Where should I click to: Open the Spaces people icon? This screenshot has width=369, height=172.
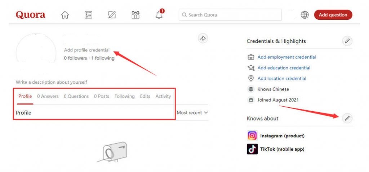135,15
